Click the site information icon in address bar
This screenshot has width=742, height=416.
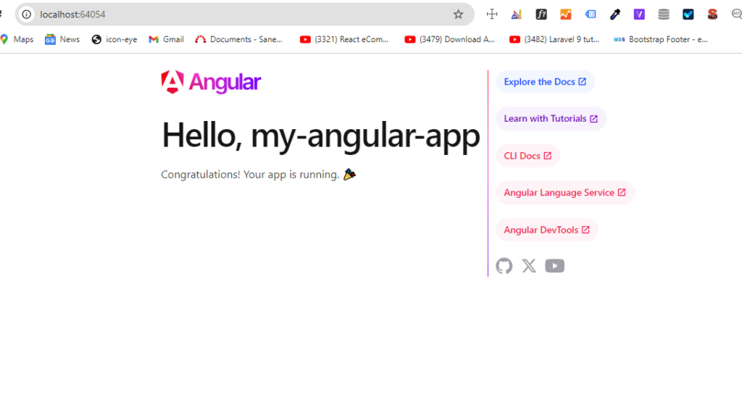coord(27,14)
